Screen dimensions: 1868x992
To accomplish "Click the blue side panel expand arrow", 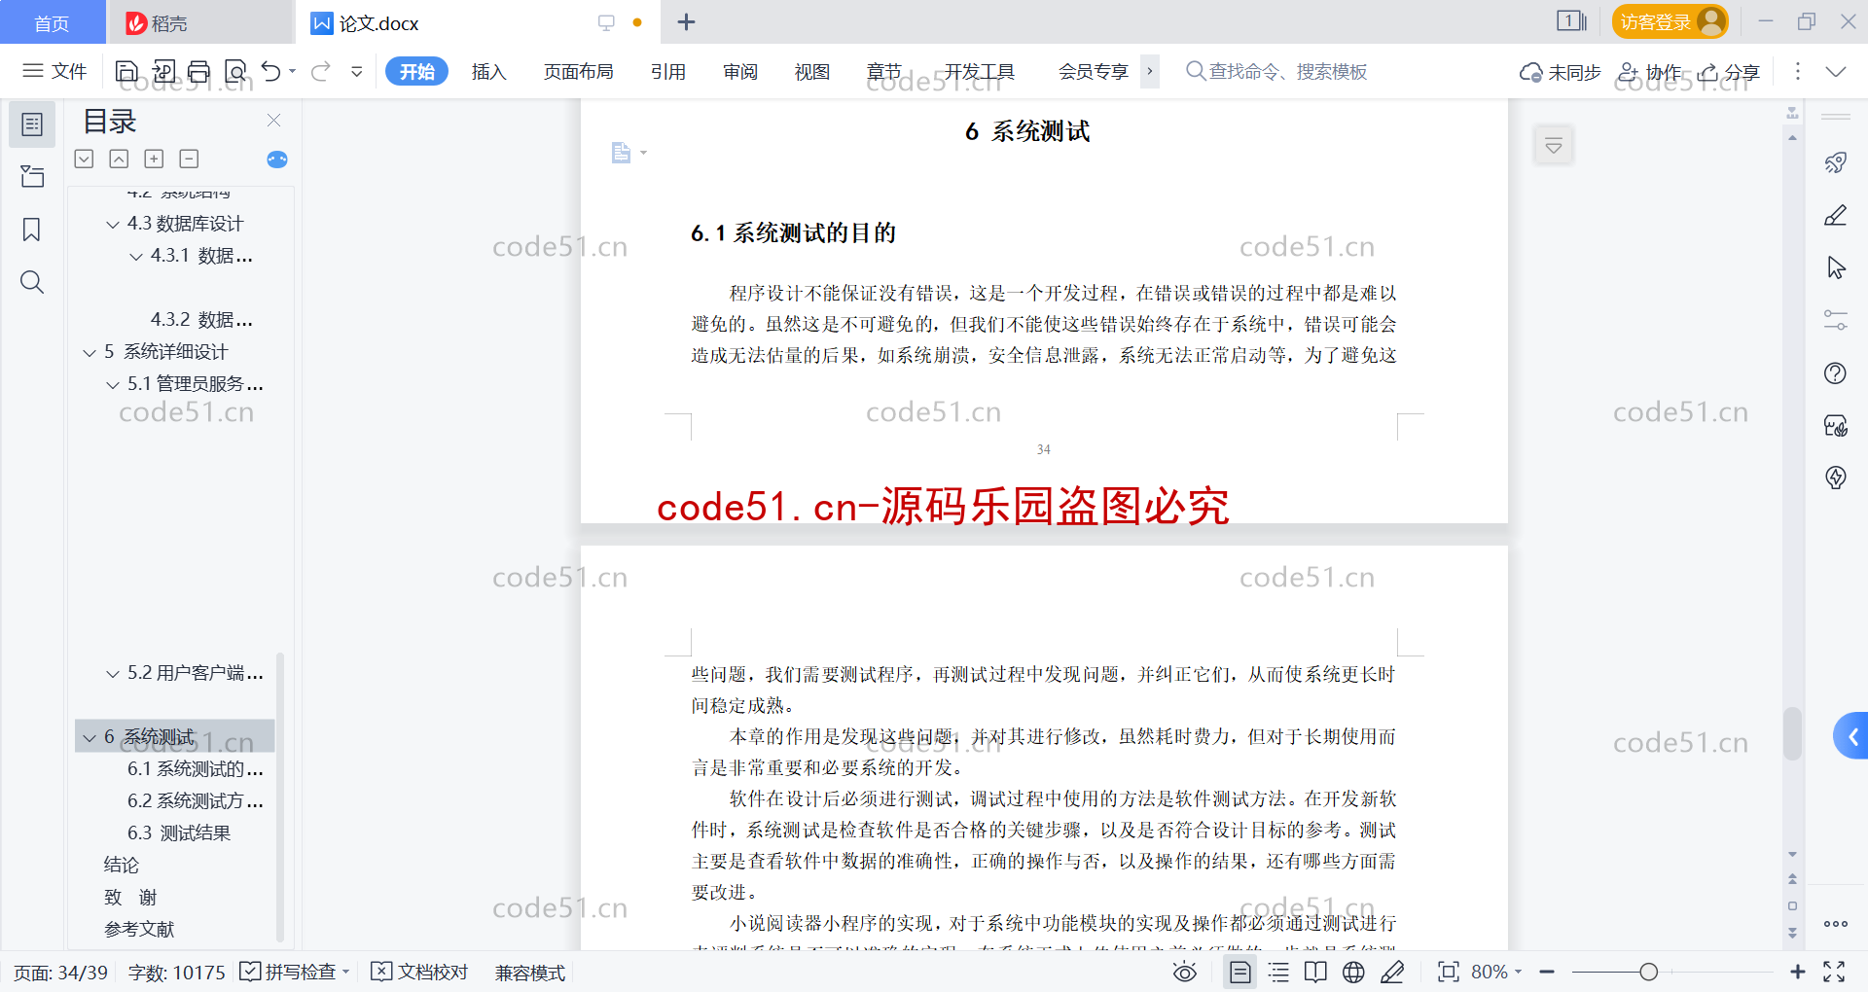I will click(1851, 736).
